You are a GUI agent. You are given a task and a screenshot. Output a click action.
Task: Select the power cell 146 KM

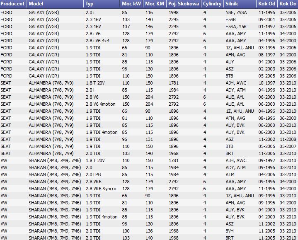[x=149, y=27]
